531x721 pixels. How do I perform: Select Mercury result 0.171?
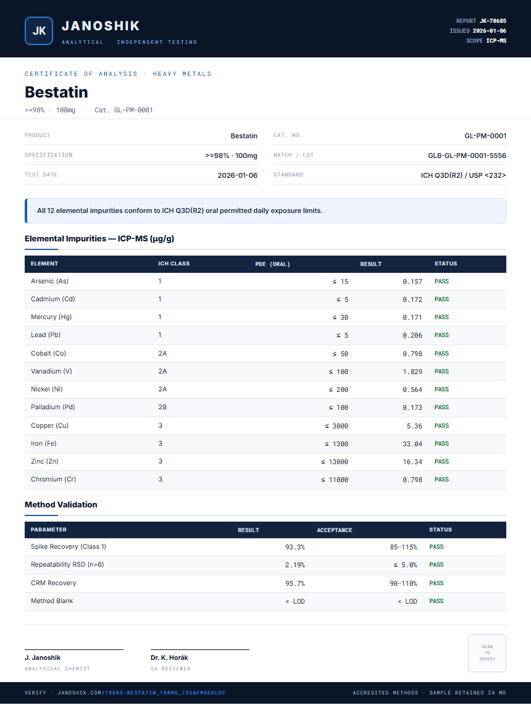tap(412, 317)
